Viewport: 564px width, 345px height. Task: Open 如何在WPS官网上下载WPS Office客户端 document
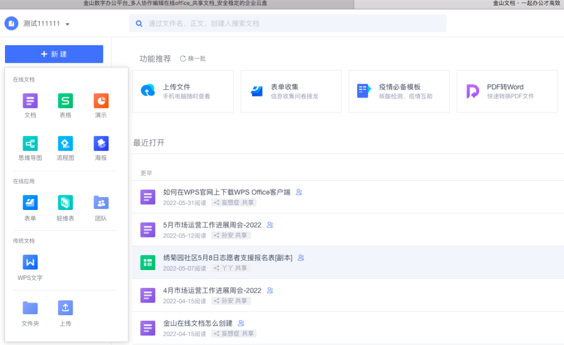(x=226, y=192)
